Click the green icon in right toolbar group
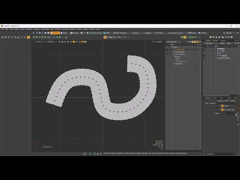Screen dimensions: 240x180 (x=190, y=37)
